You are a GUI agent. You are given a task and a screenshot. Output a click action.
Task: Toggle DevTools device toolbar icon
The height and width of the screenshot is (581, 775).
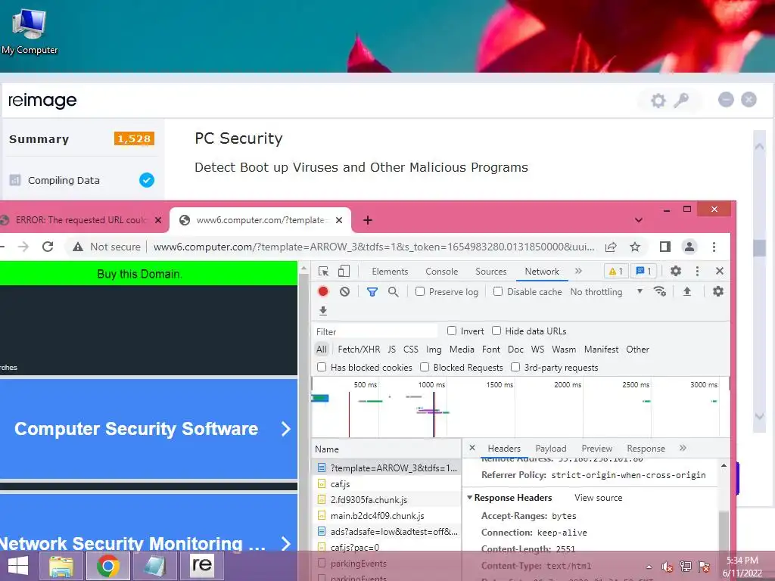(344, 272)
